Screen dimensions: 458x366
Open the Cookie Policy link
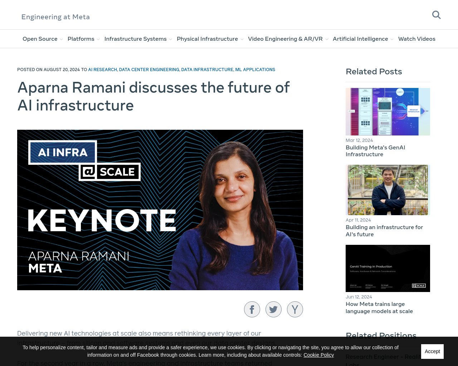click(x=318, y=355)
